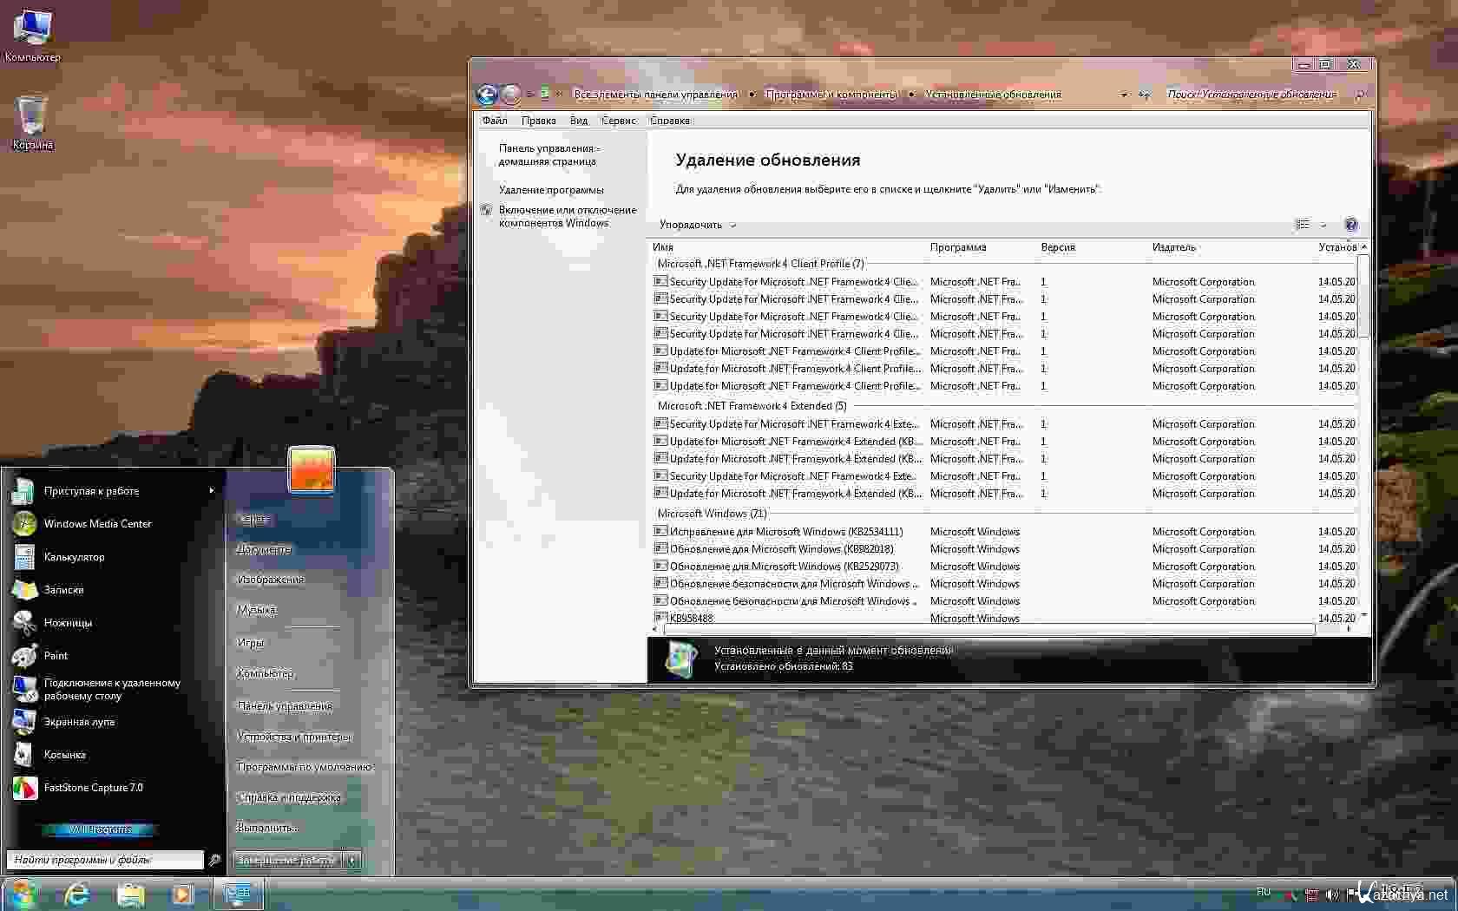Open Windows Explorer folder on taskbar

[x=130, y=894]
